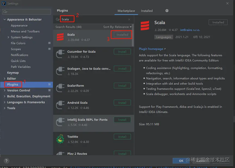Expand the Version Control section

(x=5, y=90)
